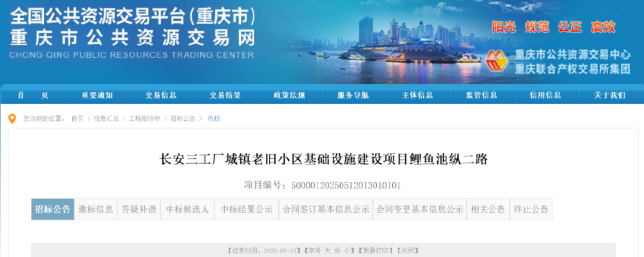644x257 pixels.
Task: Open the 合同签订基本信息公示 tab
Action: click(x=326, y=209)
